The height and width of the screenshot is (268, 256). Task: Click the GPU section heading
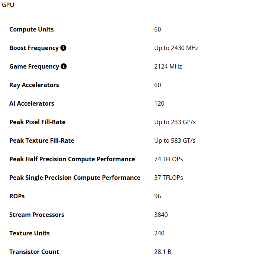click(8, 5)
